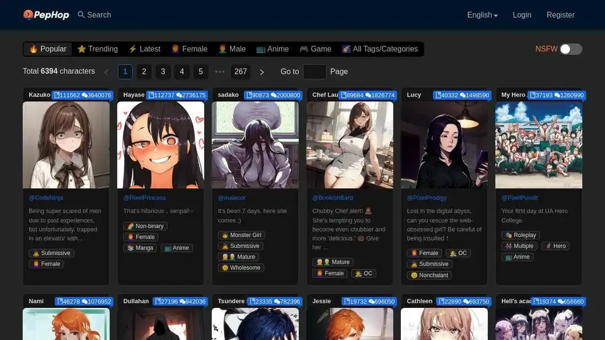
Task: Filter by the Female tab
Action: pyautogui.click(x=190, y=49)
